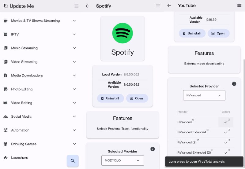Tap the magnifier search floating button
245x169 pixels.
73,161
